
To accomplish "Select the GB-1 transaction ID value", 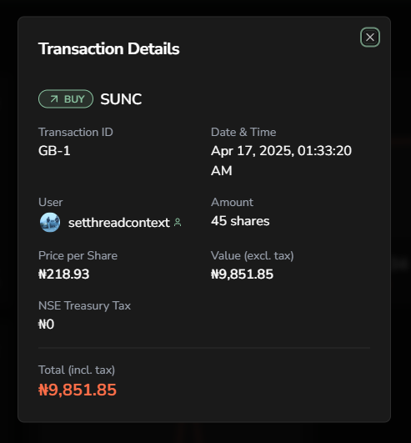I will pos(54,150).
